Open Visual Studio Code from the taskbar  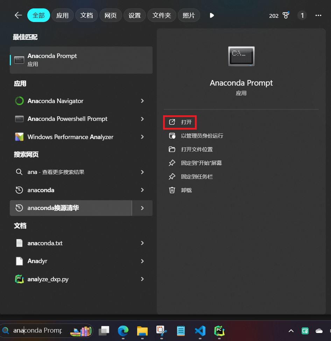point(200,331)
